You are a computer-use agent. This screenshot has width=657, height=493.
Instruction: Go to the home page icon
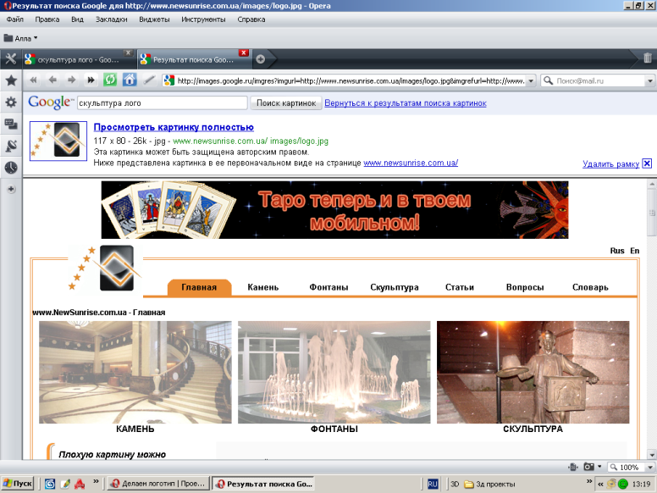tap(130, 80)
